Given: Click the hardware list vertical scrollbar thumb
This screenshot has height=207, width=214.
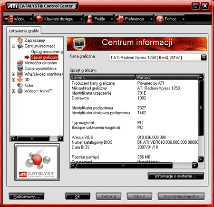Looking at the screenshot, I should point(201,108).
